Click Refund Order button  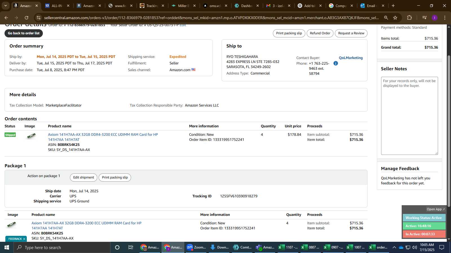[x=320, y=33]
